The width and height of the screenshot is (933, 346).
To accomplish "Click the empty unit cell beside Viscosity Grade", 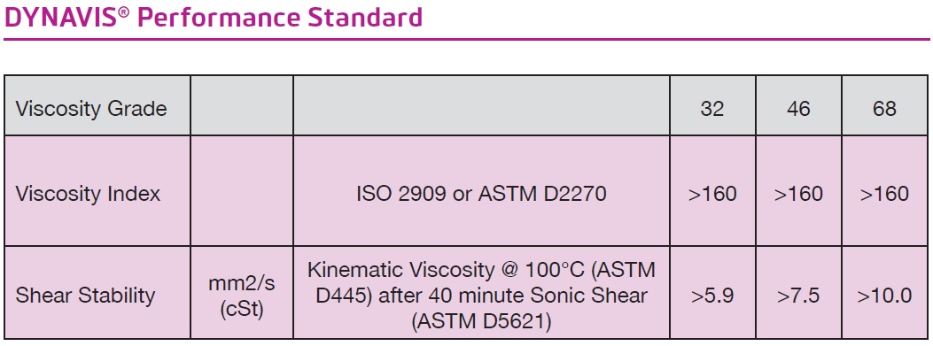I will [x=242, y=105].
